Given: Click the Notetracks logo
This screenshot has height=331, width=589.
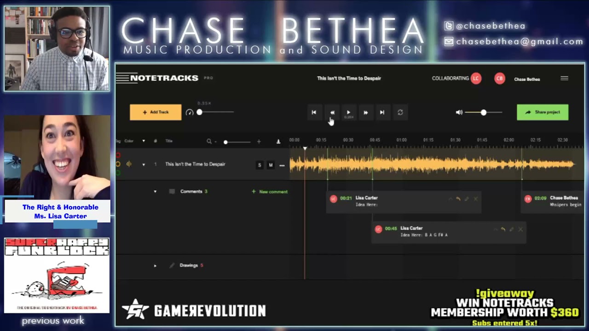Looking at the screenshot, I should click(x=157, y=78).
